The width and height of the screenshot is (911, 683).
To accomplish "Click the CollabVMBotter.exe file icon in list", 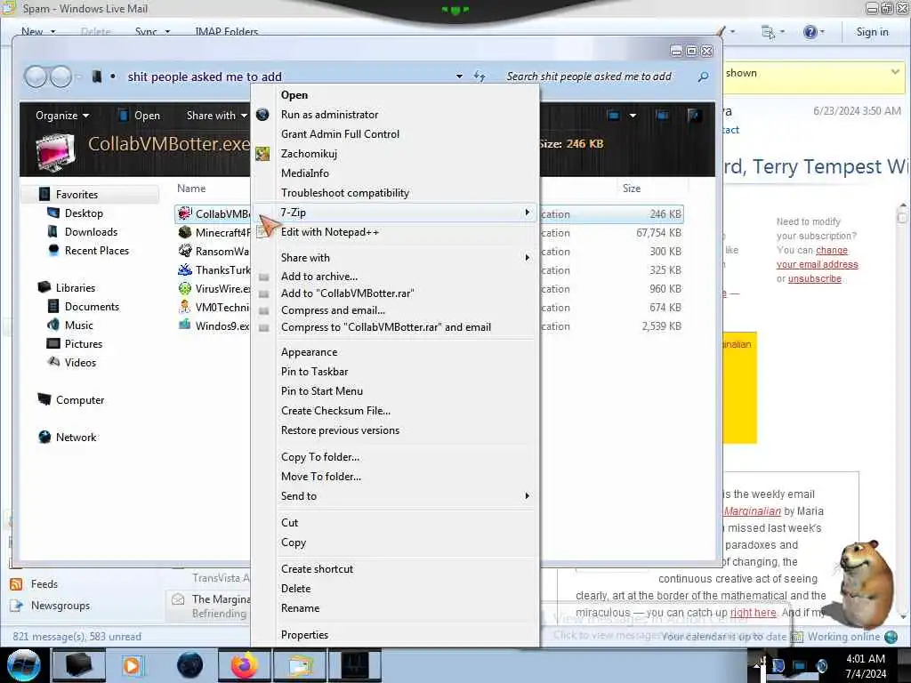I will [x=185, y=213].
